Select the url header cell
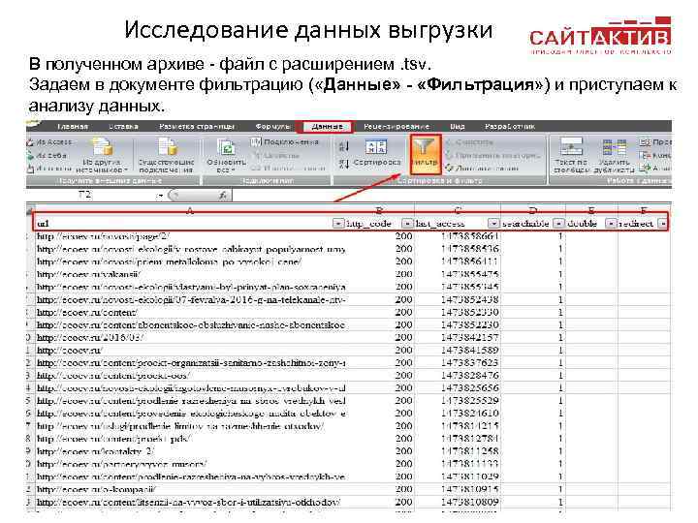698x523 pixels. point(191,224)
